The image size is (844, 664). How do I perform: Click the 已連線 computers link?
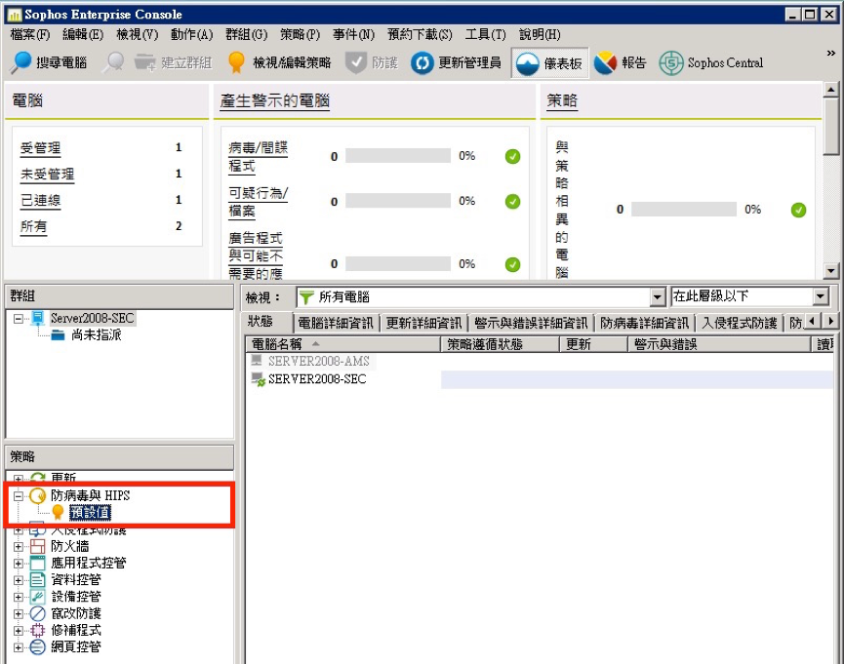40,201
